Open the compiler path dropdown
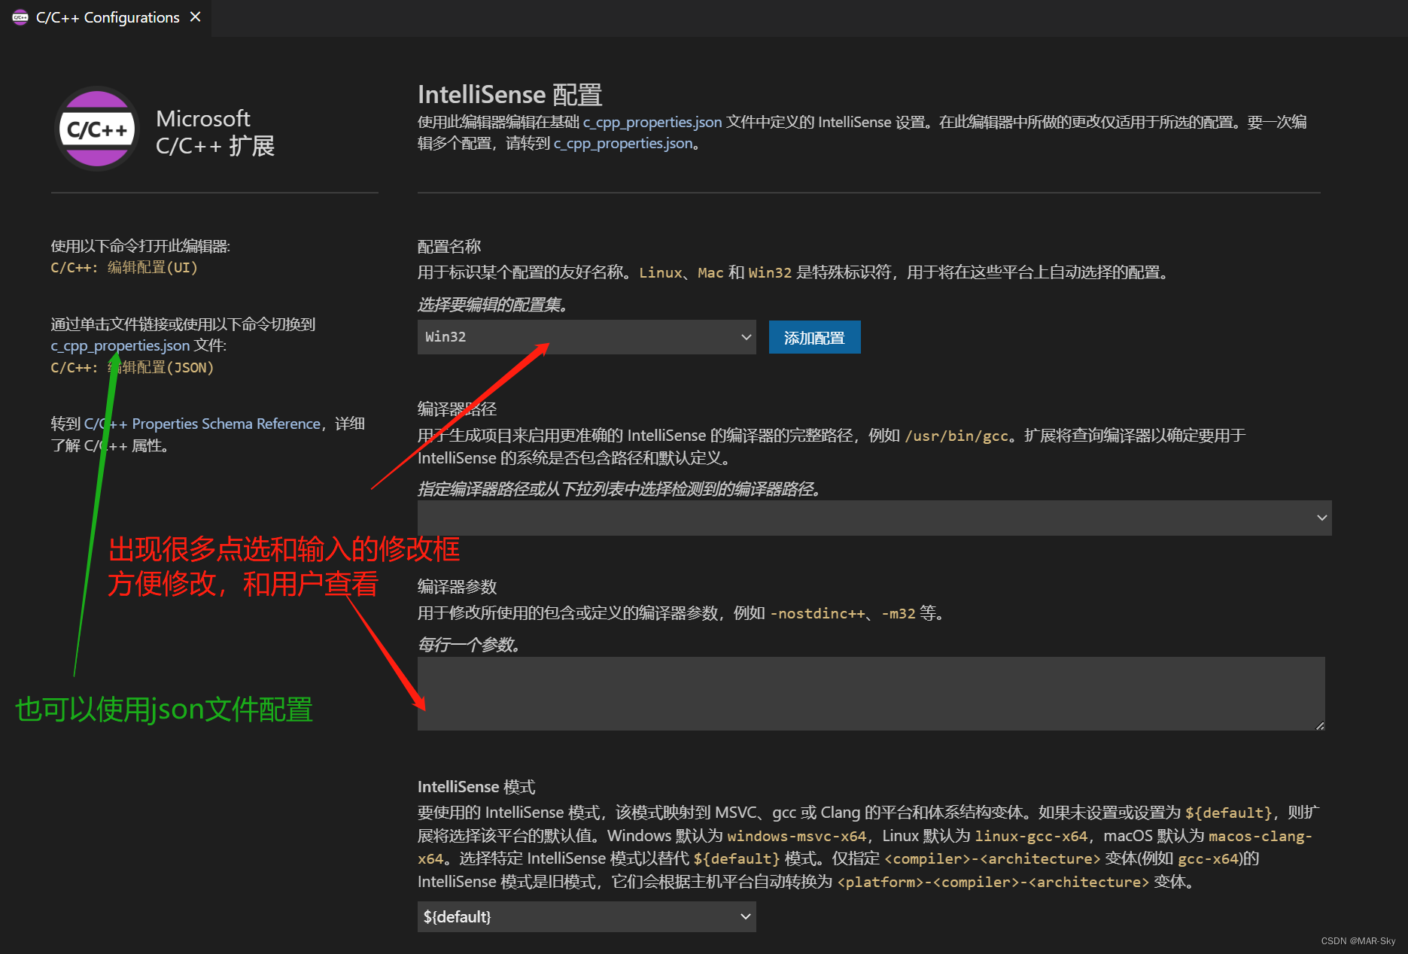Image resolution: width=1408 pixels, height=954 pixels. (874, 518)
